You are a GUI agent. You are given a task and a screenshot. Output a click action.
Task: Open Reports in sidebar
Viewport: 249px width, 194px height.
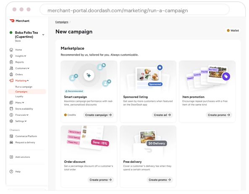click(20, 62)
